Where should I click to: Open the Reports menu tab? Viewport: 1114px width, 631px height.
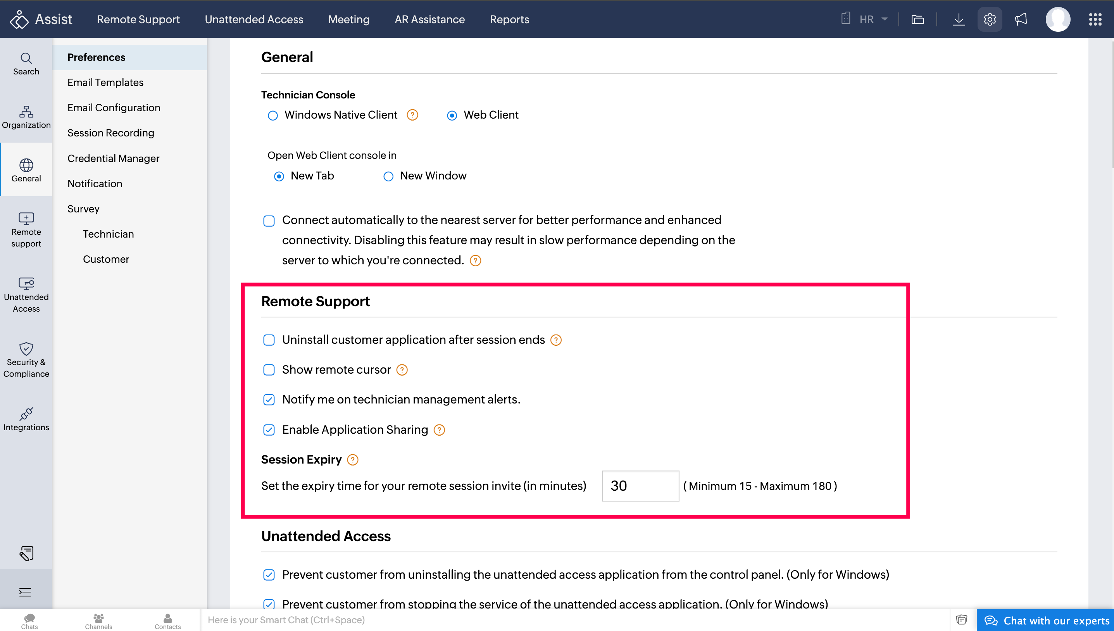[x=509, y=19]
